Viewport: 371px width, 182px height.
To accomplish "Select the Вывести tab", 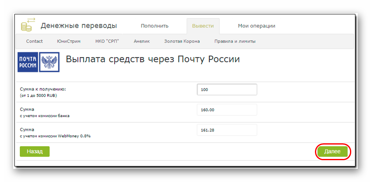I will click(x=203, y=26).
